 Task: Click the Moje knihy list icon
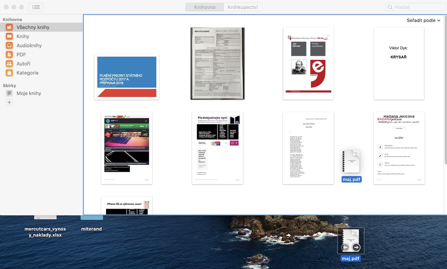pyautogui.click(x=9, y=93)
